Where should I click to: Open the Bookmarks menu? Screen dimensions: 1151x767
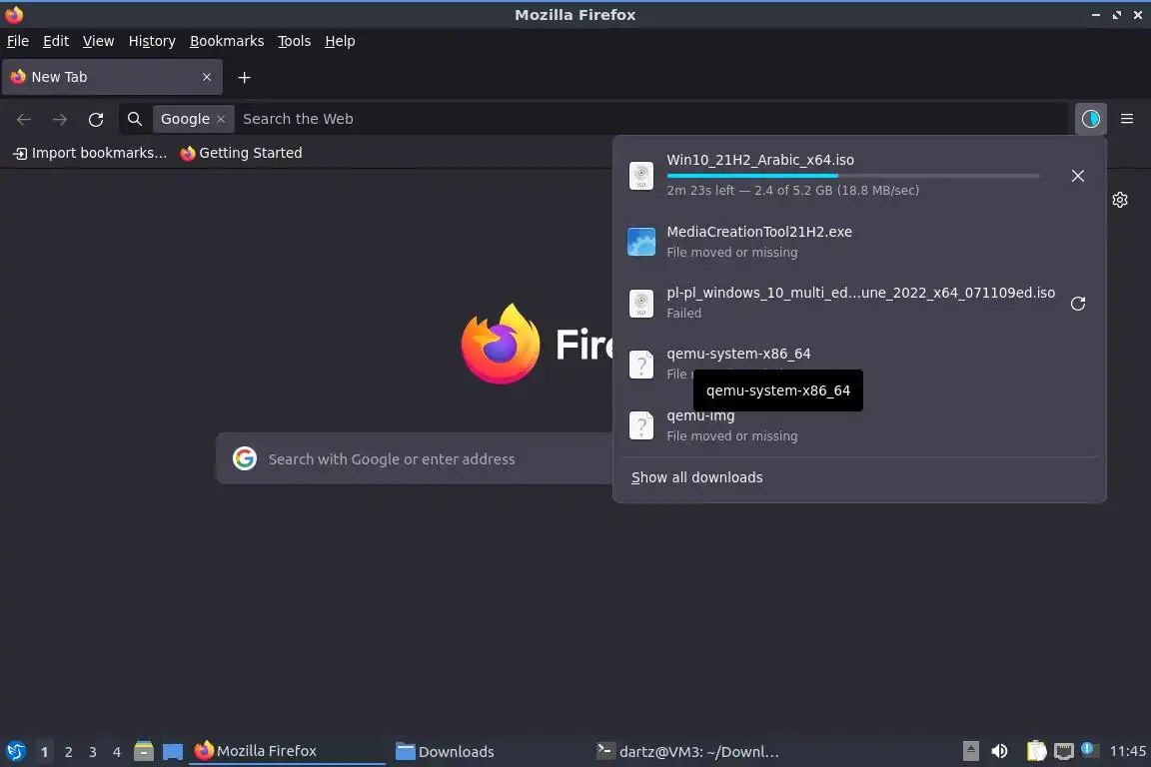point(227,41)
